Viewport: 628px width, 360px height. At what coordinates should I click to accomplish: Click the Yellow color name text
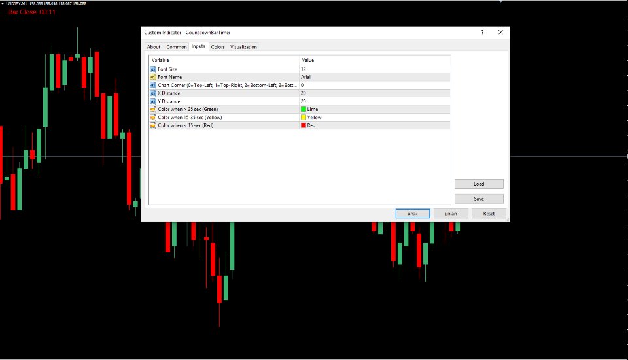pos(315,117)
